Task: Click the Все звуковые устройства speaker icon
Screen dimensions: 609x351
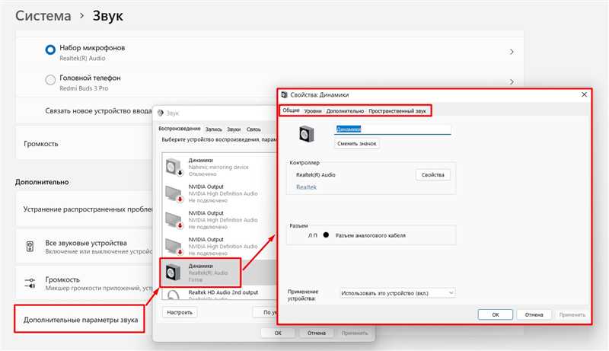Action: coord(30,246)
